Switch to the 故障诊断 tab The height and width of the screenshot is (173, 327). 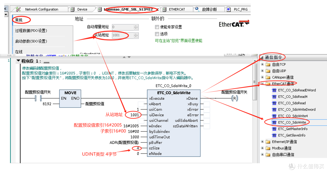[209, 9]
